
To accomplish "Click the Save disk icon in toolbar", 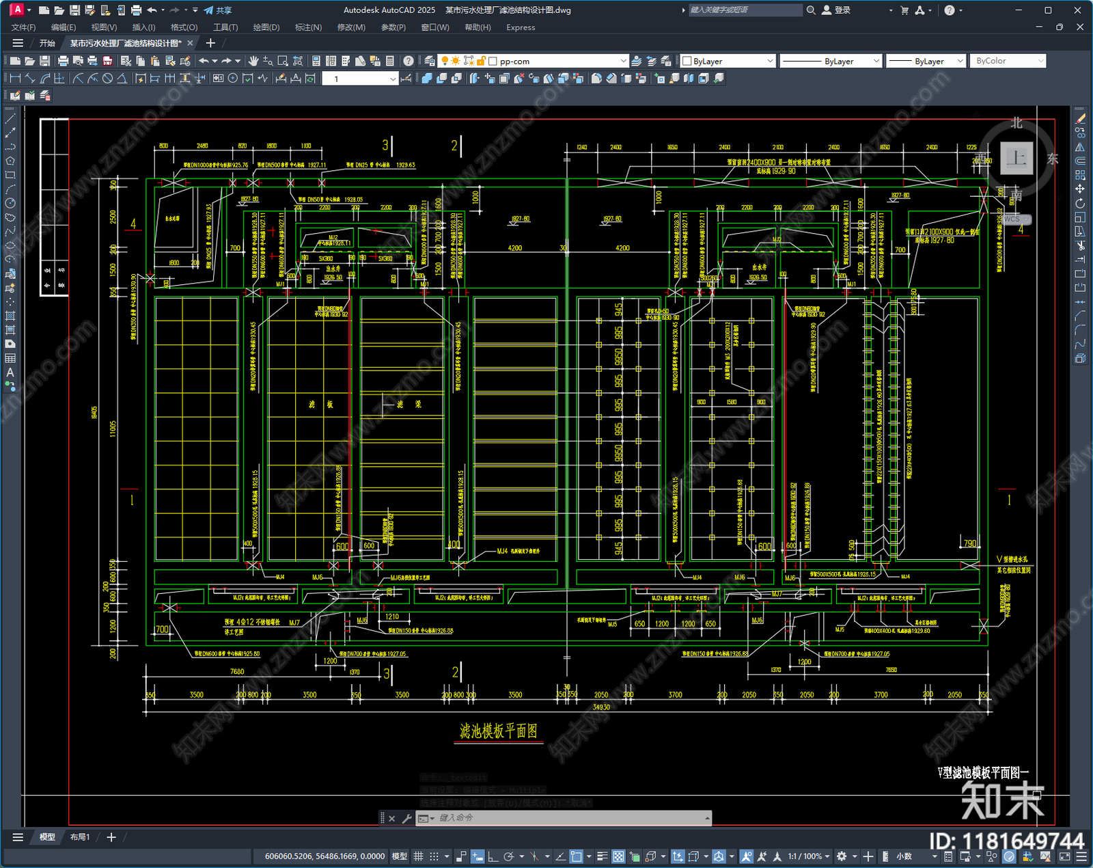I will [44, 61].
